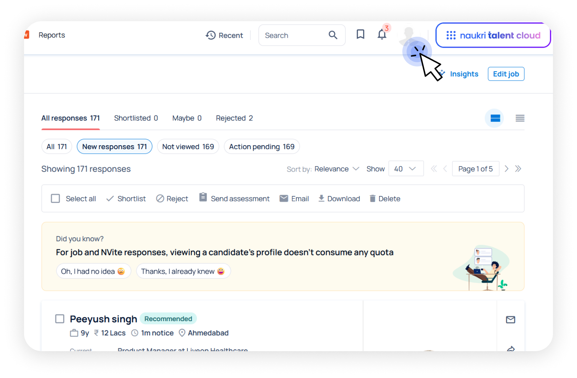Select the card view layout icon
The image size is (577, 378).
[x=495, y=118]
